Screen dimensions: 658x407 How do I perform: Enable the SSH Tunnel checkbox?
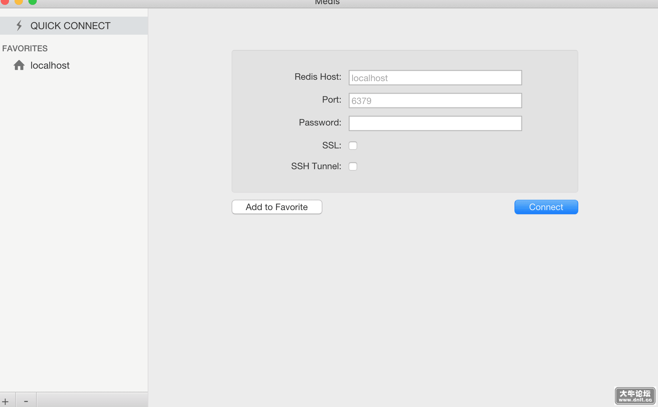click(x=353, y=166)
